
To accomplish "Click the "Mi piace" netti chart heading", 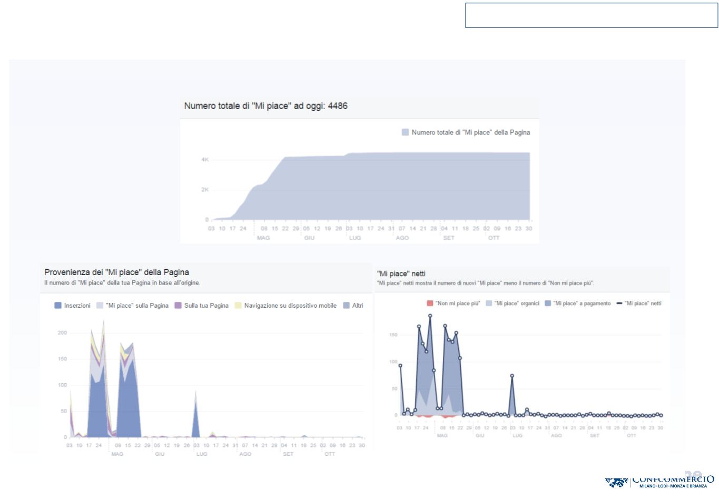I will 401,274.
